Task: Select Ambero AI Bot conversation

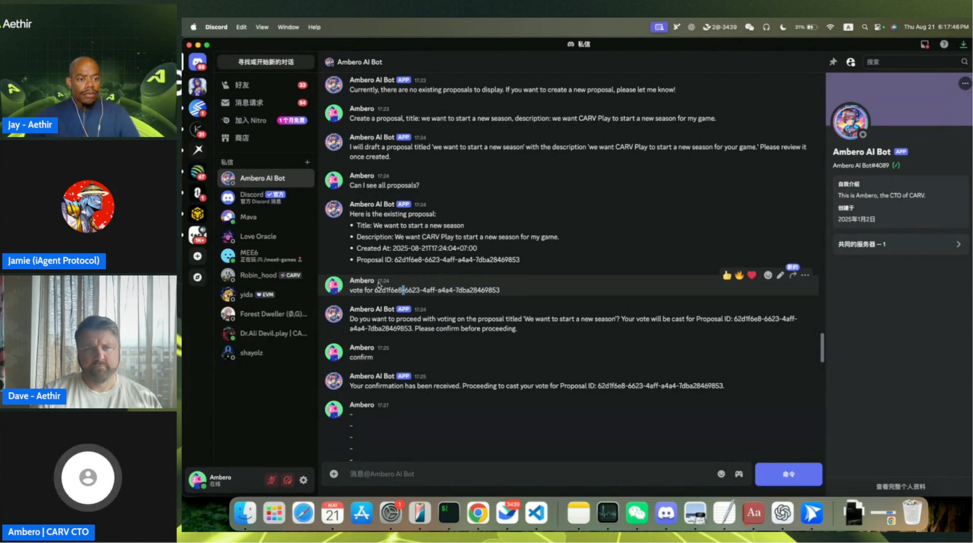Action: click(x=266, y=178)
